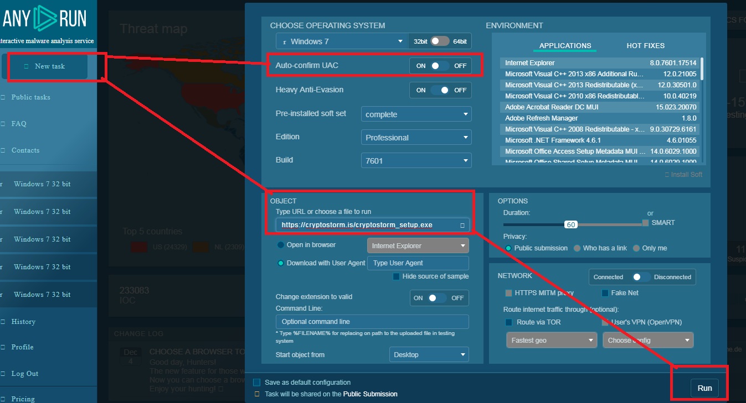Click the Public Submission link text

(370, 394)
